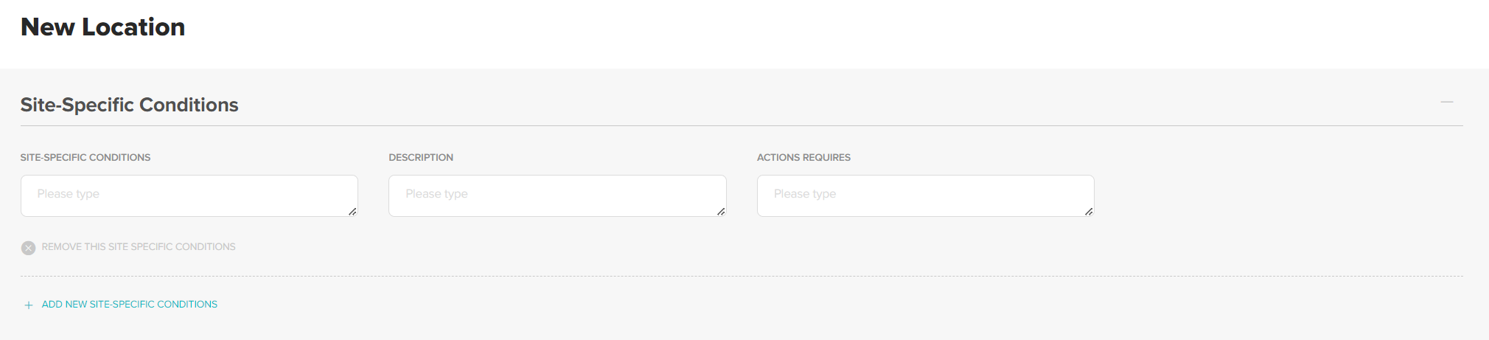Click resize handle of Description textarea
Screen dimensions: 1489x340
[x=721, y=212]
